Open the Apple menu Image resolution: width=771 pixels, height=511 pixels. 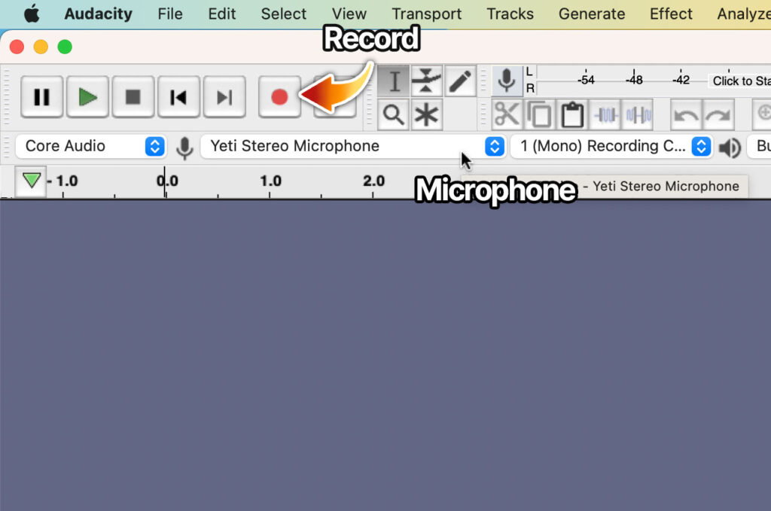(x=32, y=14)
